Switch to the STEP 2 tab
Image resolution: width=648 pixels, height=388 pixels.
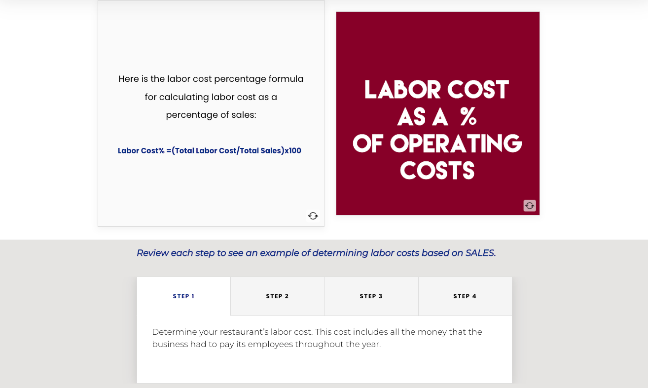click(277, 296)
